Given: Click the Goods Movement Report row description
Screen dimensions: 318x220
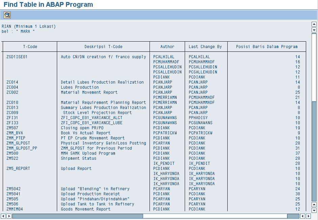Looking at the screenshot, I should 86,209.
